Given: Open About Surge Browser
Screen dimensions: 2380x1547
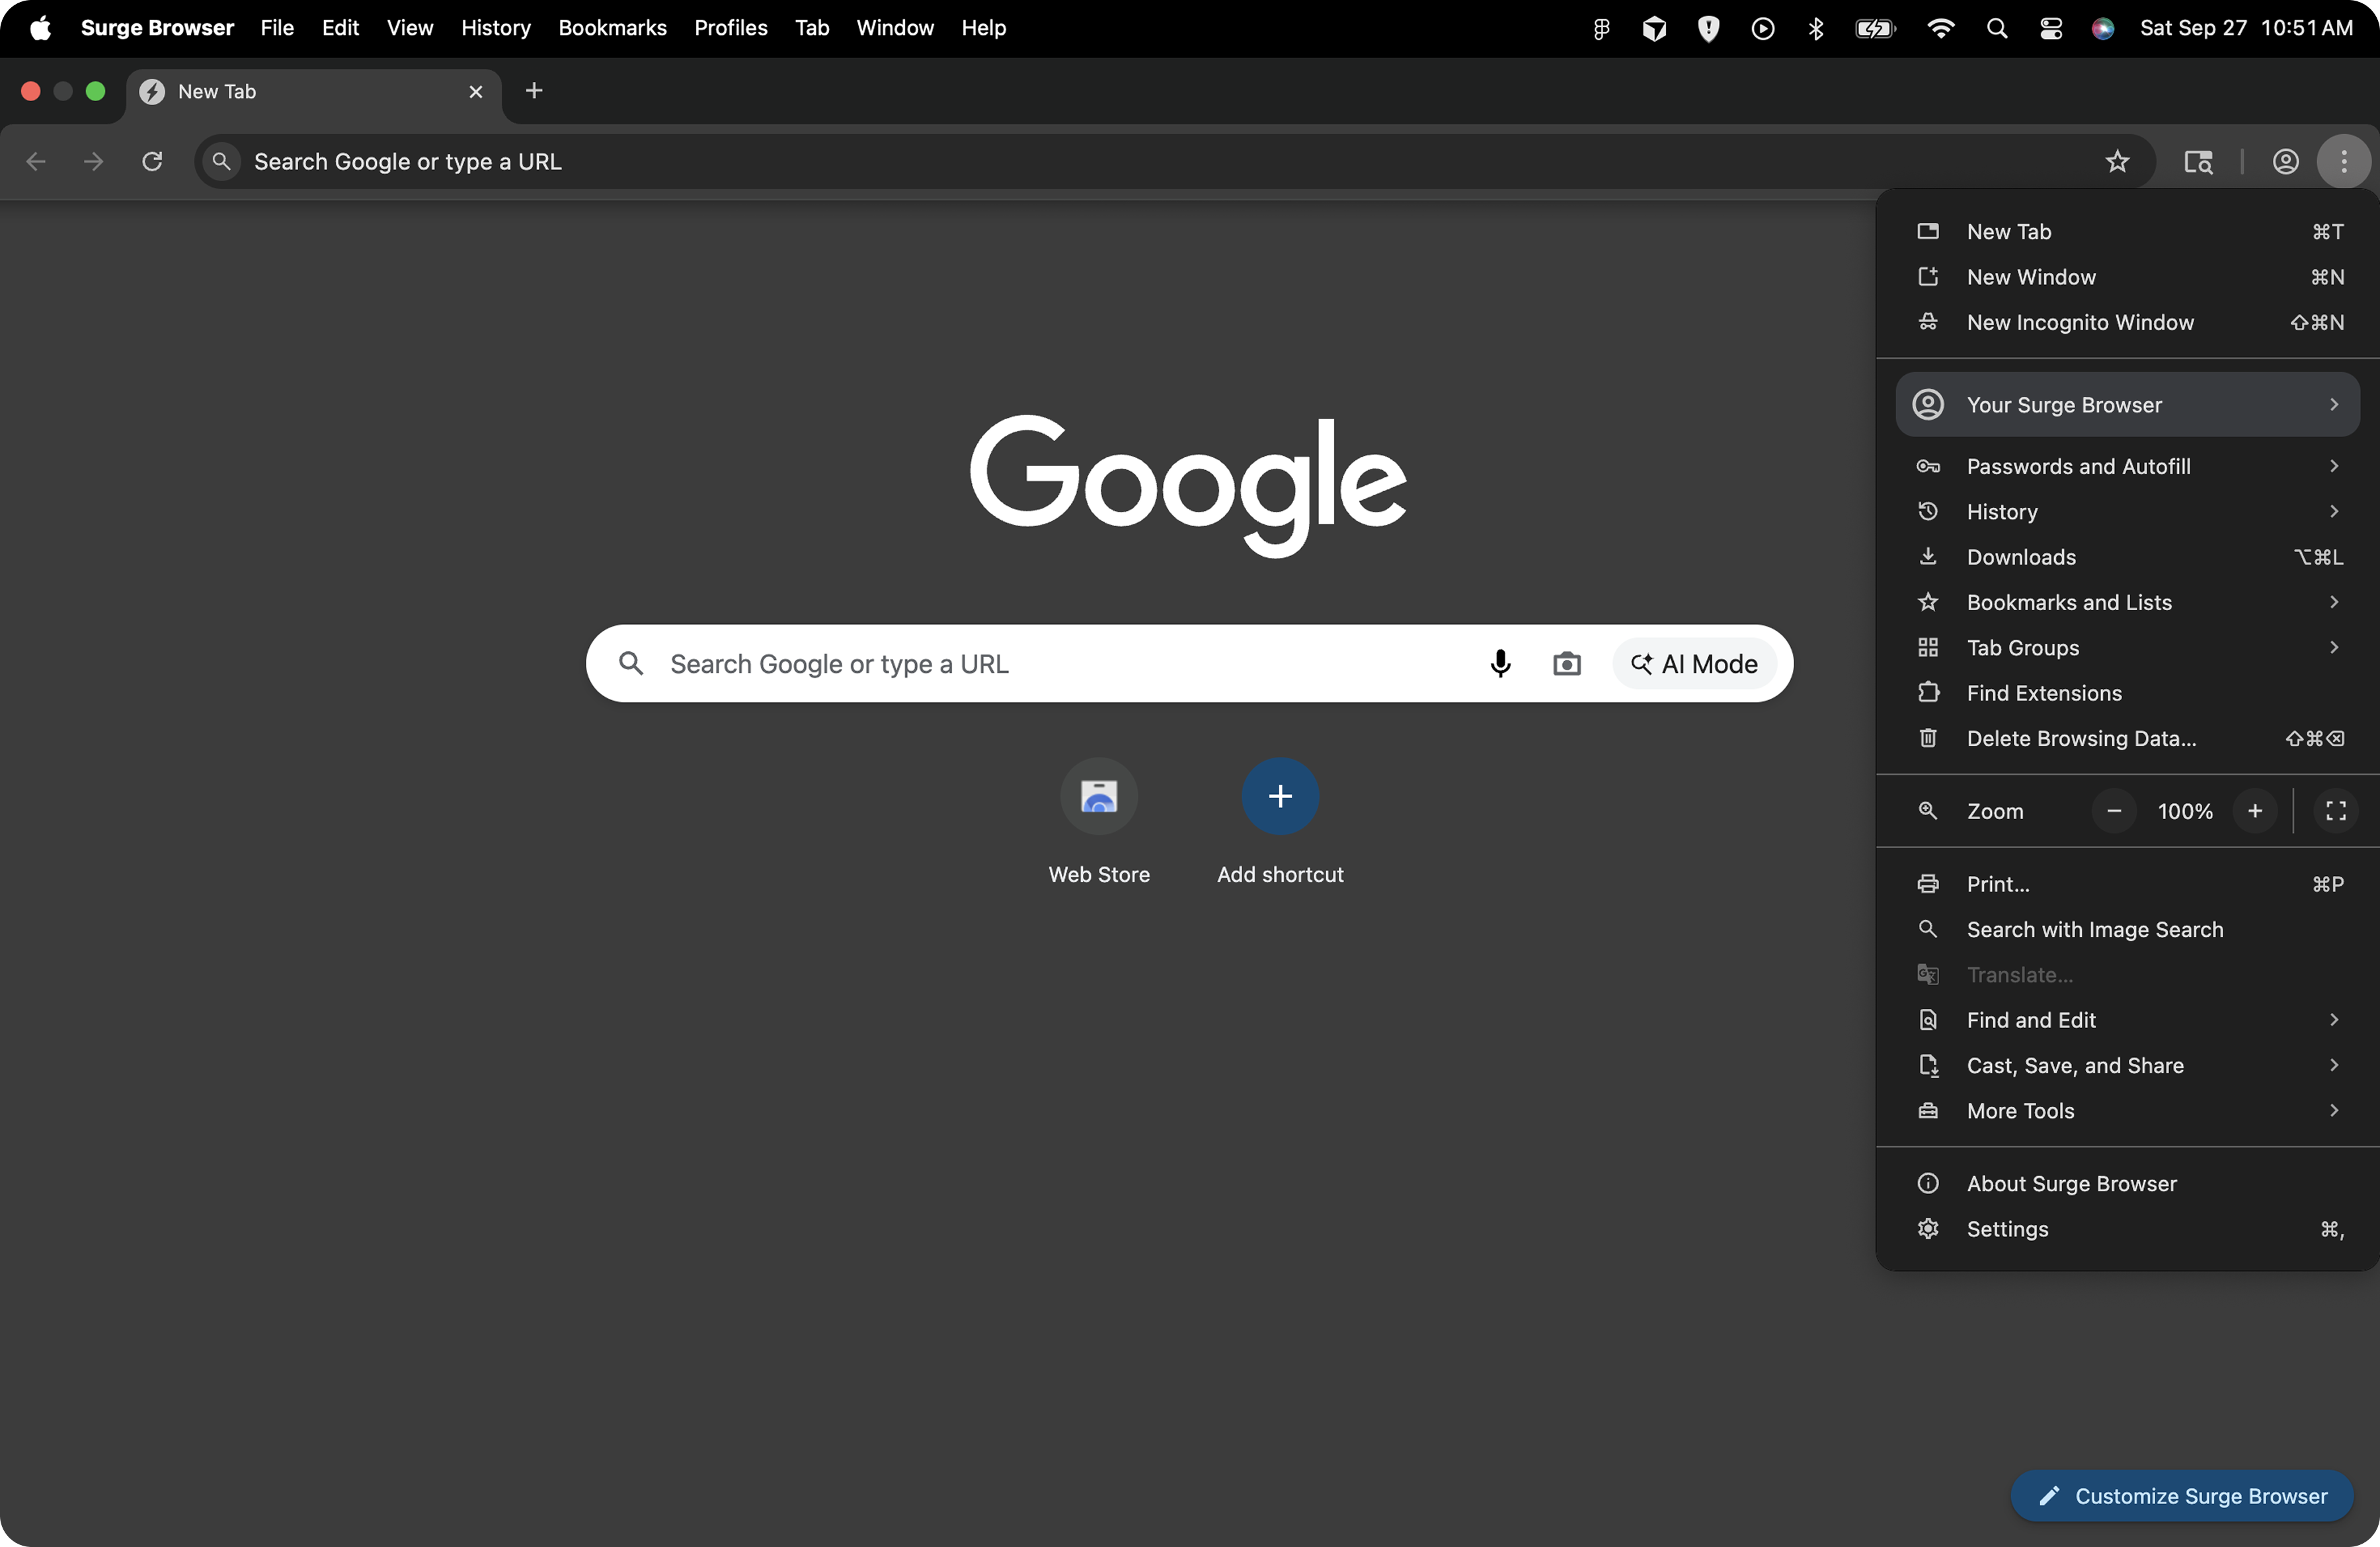Looking at the screenshot, I should (2127, 1183).
